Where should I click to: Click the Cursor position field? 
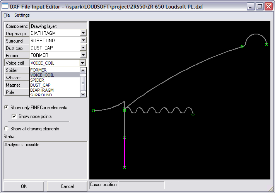142,185
